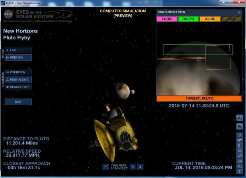Screen dimensions: 246x178
Task: Click the EXIT button
Action: (18, 102)
